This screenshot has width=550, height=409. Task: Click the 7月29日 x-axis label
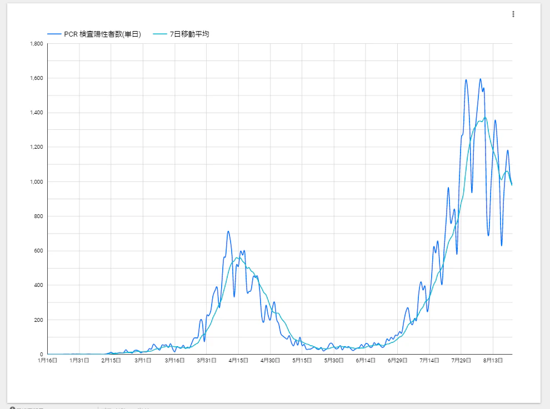(x=461, y=360)
